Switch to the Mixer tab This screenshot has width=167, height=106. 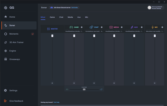pos(43,17)
